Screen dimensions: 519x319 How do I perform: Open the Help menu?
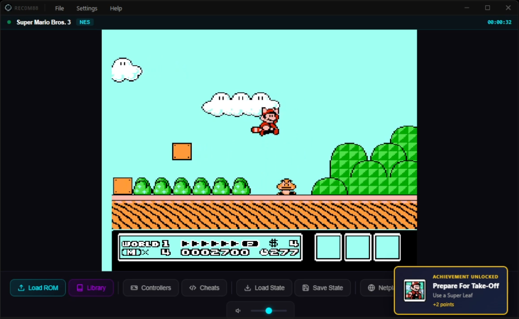(116, 8)
